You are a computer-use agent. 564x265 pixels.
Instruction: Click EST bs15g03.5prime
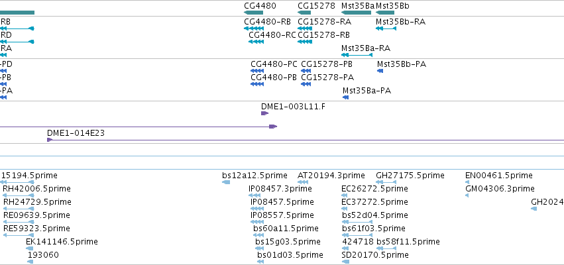click(288, 242)
